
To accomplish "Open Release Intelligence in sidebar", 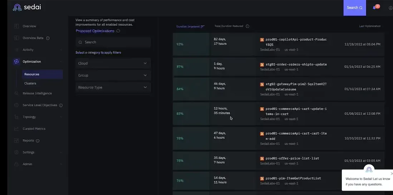I will 37,93.
